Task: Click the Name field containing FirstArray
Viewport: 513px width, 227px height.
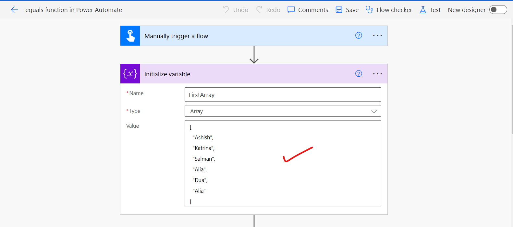Action: [283, 95]
